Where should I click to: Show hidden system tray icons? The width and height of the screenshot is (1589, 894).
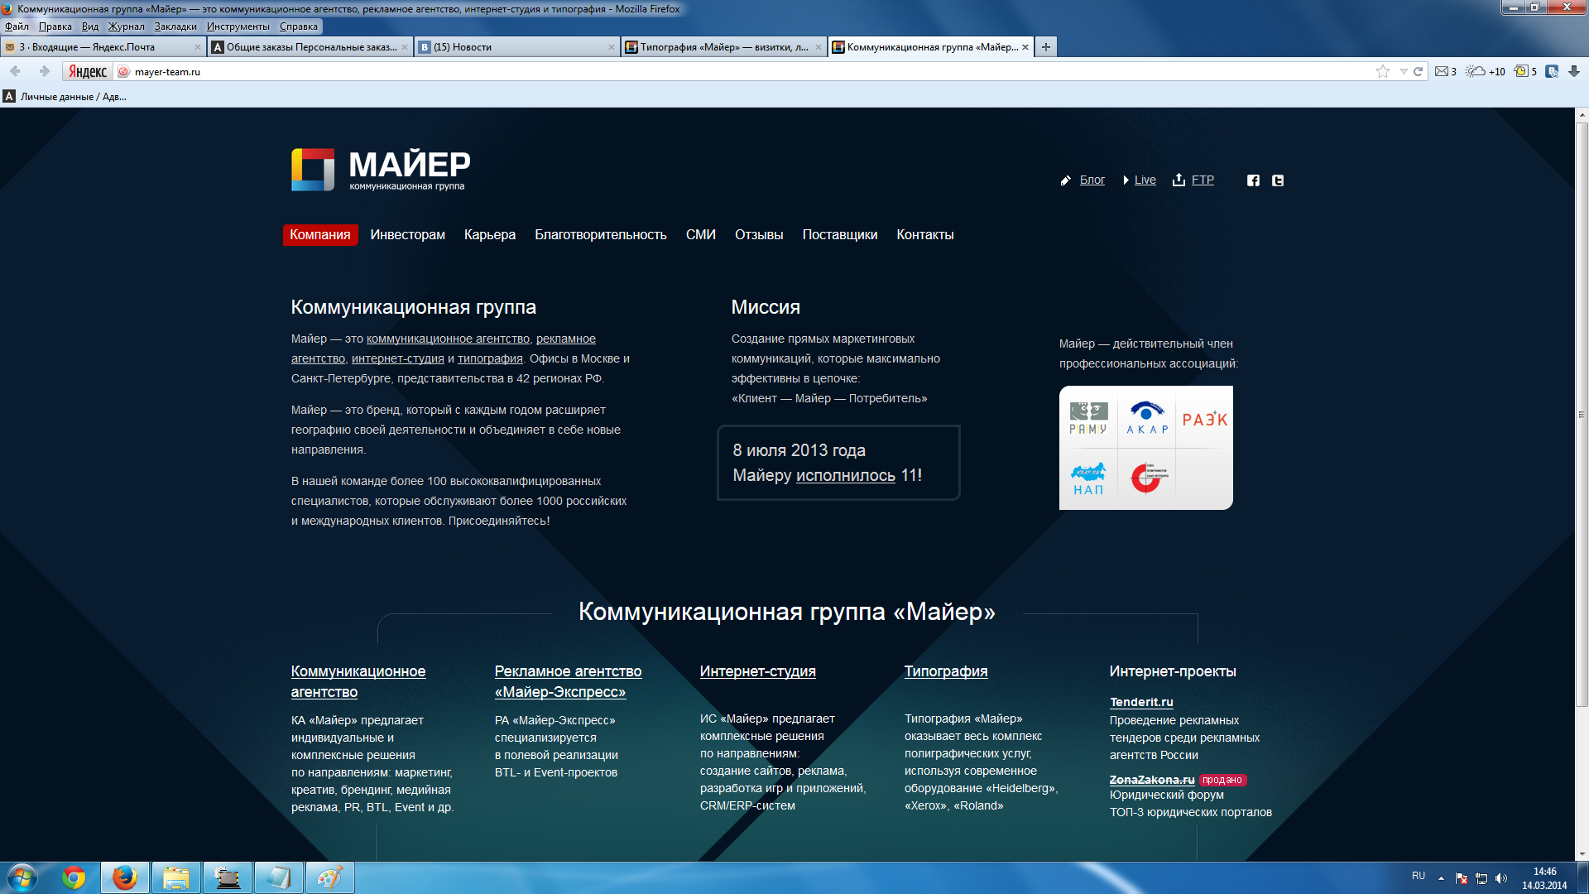point(1441,877)
